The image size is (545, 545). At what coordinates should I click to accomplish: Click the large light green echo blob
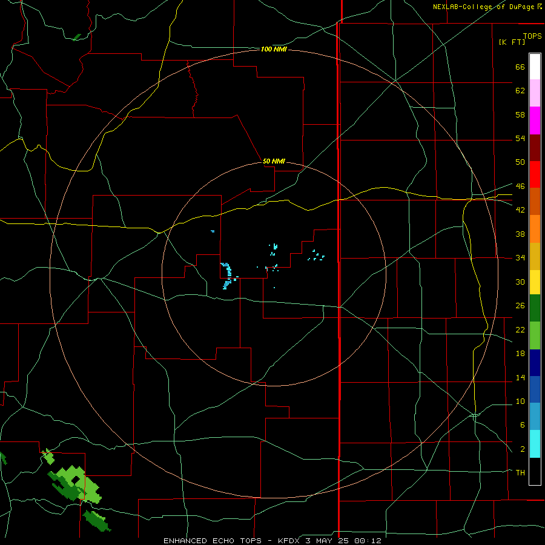tap(78, 484)
